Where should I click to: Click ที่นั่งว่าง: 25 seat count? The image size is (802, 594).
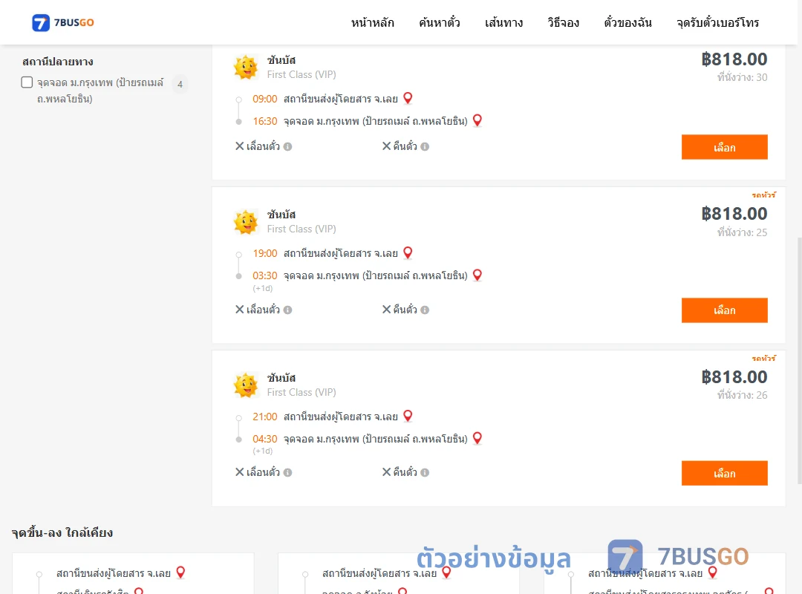tap(742, 232)
